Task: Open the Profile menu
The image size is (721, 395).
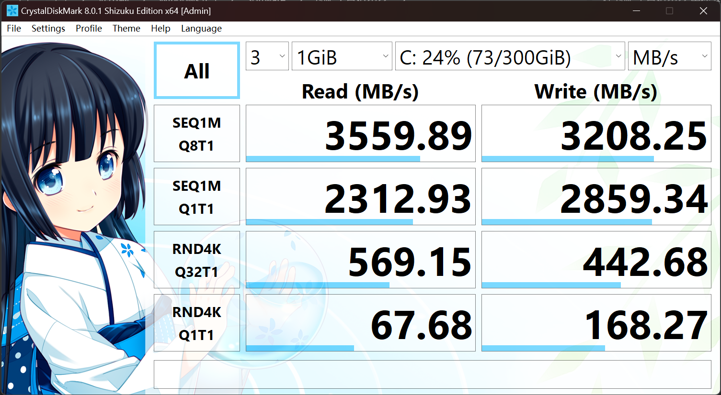Action: coord(89,29)
